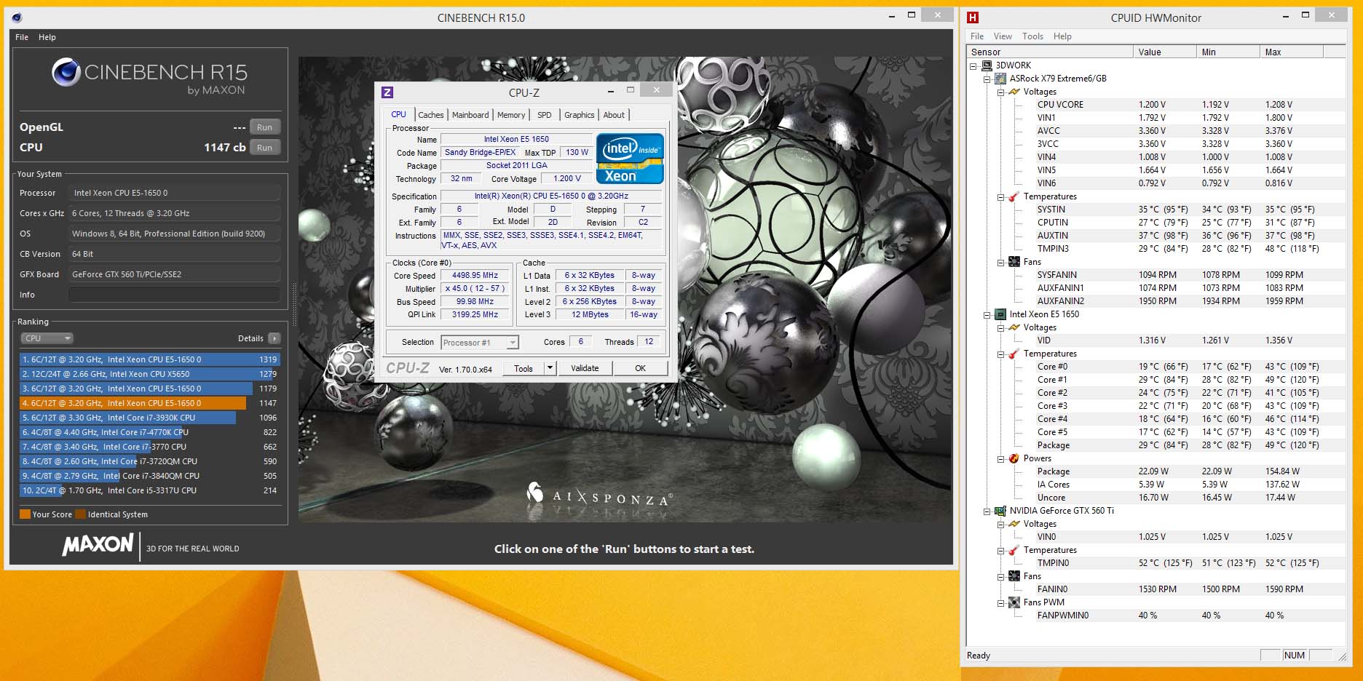Click the ASRock Voltages lightning icon

coord(1014,92)
